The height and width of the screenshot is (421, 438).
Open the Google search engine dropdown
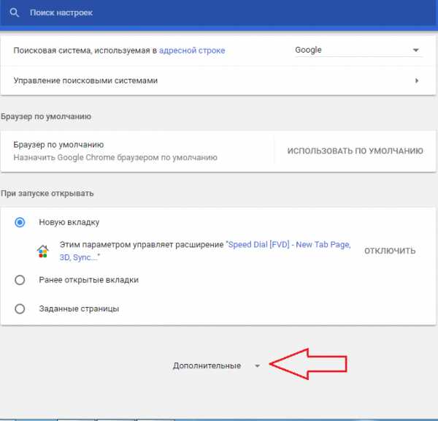[356, 50]
